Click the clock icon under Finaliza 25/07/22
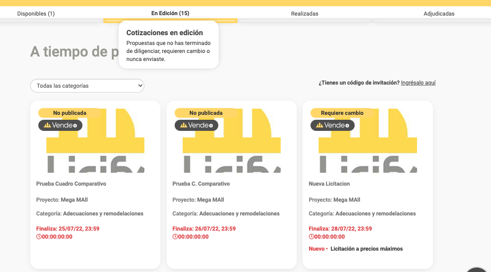The image size is (491, 272). pos(39,237)
